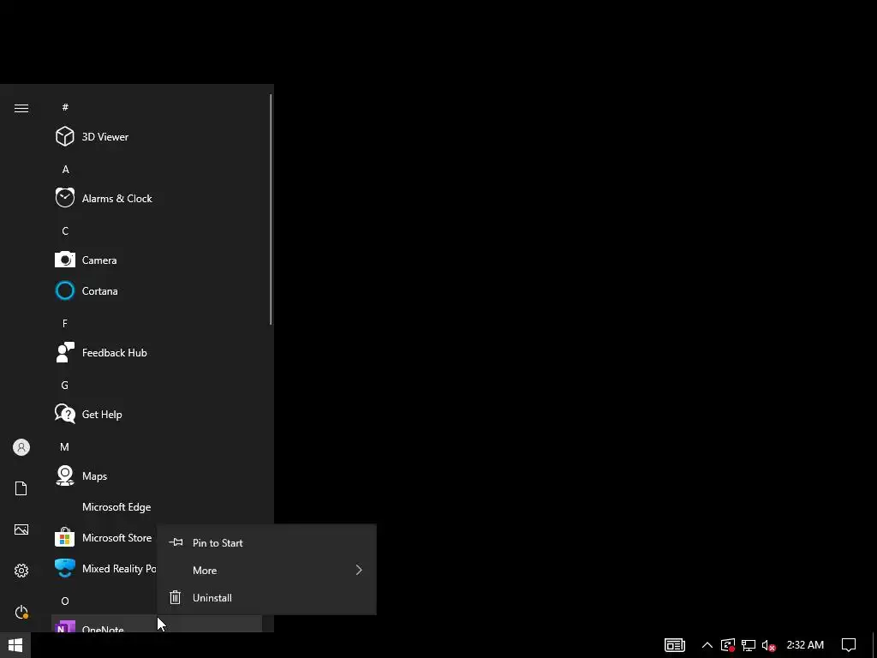Image resolution: width=877 pixels, height=658 pixels.
Task: Click the Microsoft Store label
Action: click(x=116, y=537)
